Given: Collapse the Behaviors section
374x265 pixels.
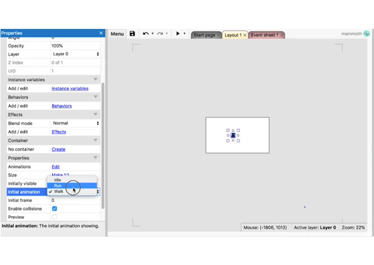Looking at the screenshot, I should click(x=96, y=97).
